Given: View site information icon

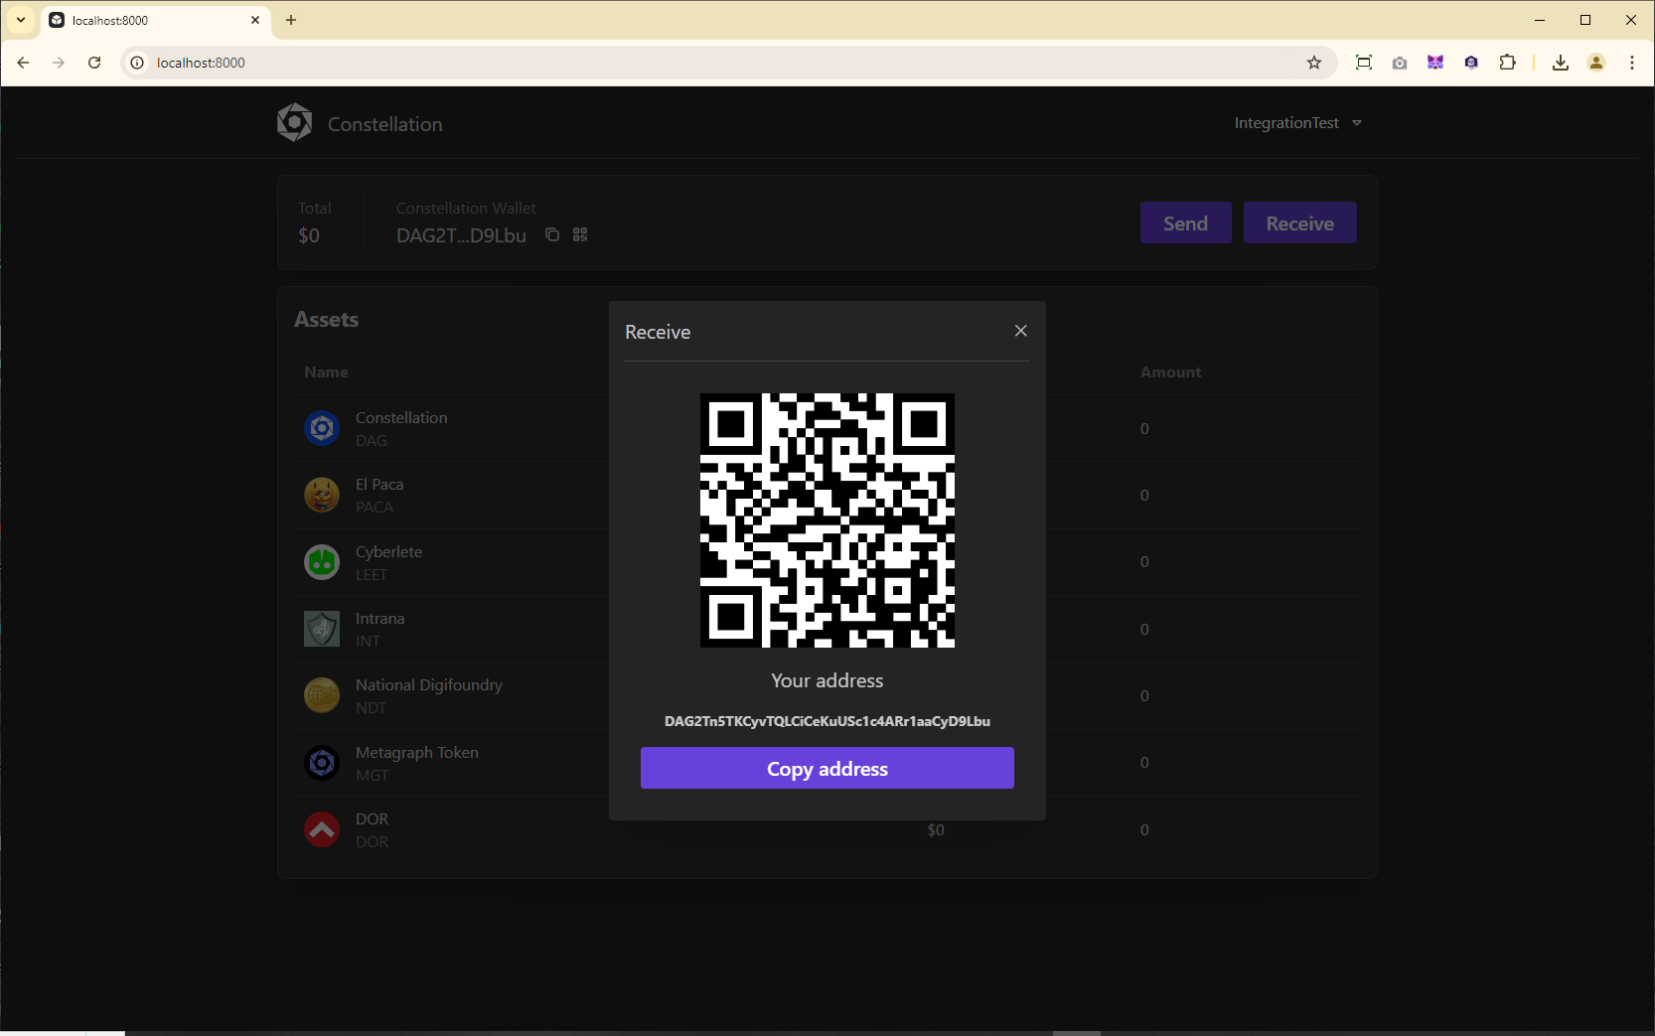Looking at the screenshot, I should pyautogui.click(x=137, y=63).
